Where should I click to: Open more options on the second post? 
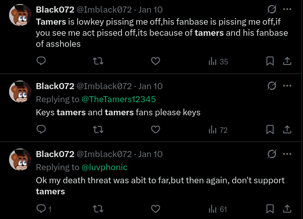287,86
